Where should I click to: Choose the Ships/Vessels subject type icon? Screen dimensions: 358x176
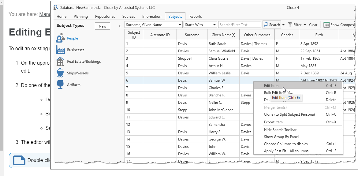(x=60, y=73)
